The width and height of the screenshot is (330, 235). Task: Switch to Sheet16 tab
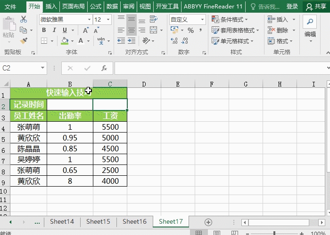(134, 221)
